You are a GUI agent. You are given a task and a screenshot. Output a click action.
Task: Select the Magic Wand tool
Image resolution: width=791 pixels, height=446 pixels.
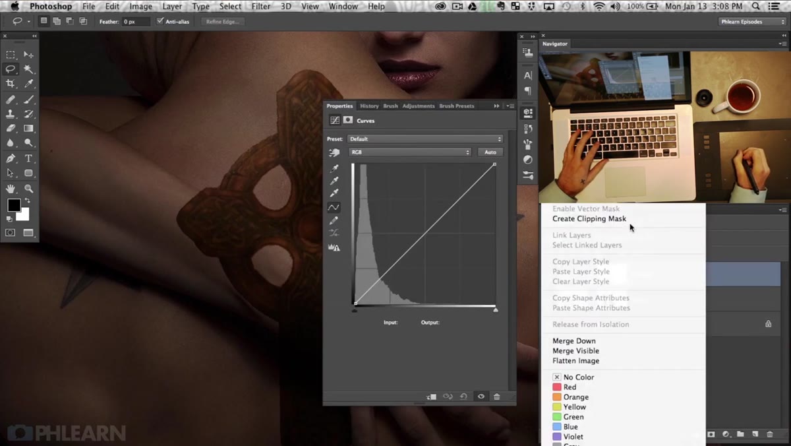28,69
